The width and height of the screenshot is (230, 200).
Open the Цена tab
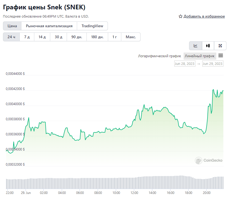12,26
